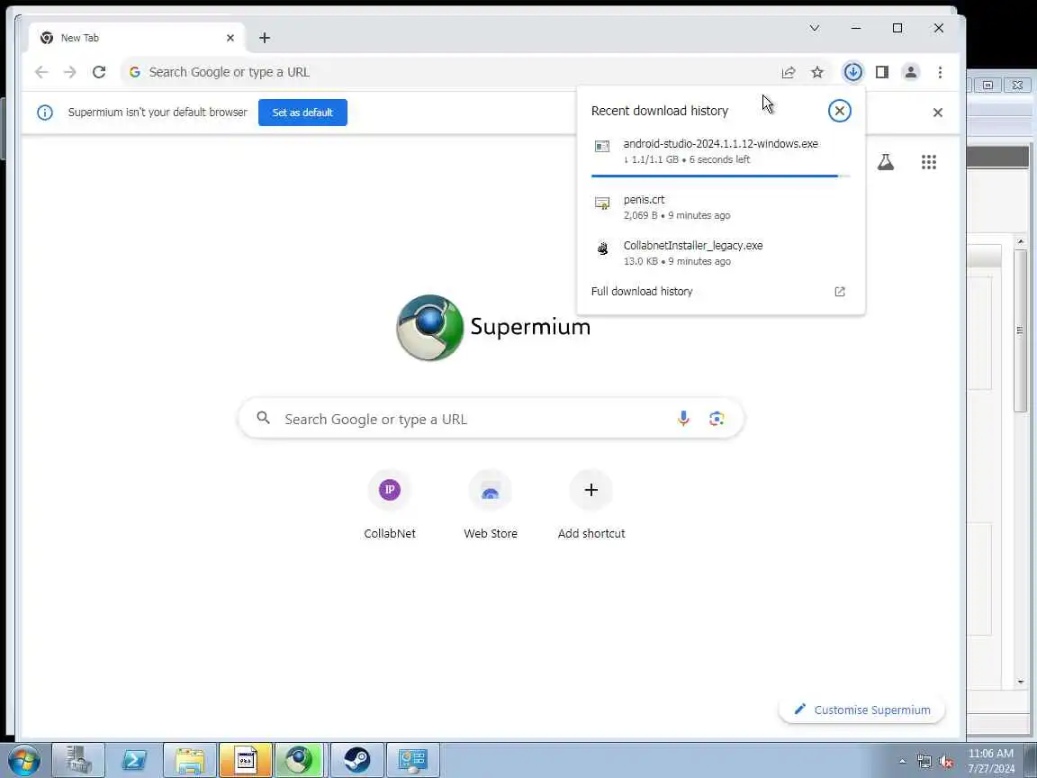1037x778 pixels.
Task: Bookmark this tab with the star icon
Action: point(817,72)
